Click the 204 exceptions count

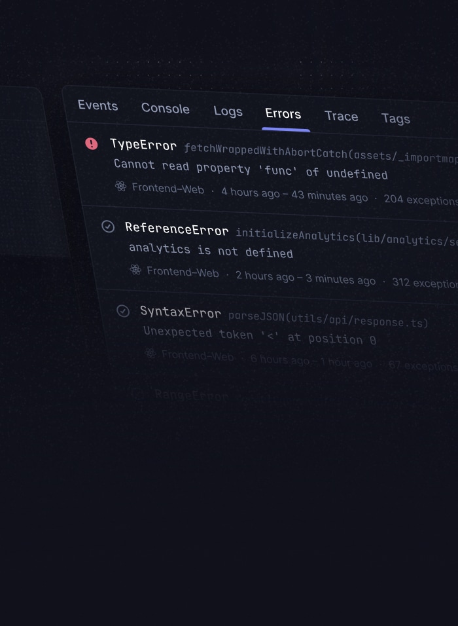point(420,200)
